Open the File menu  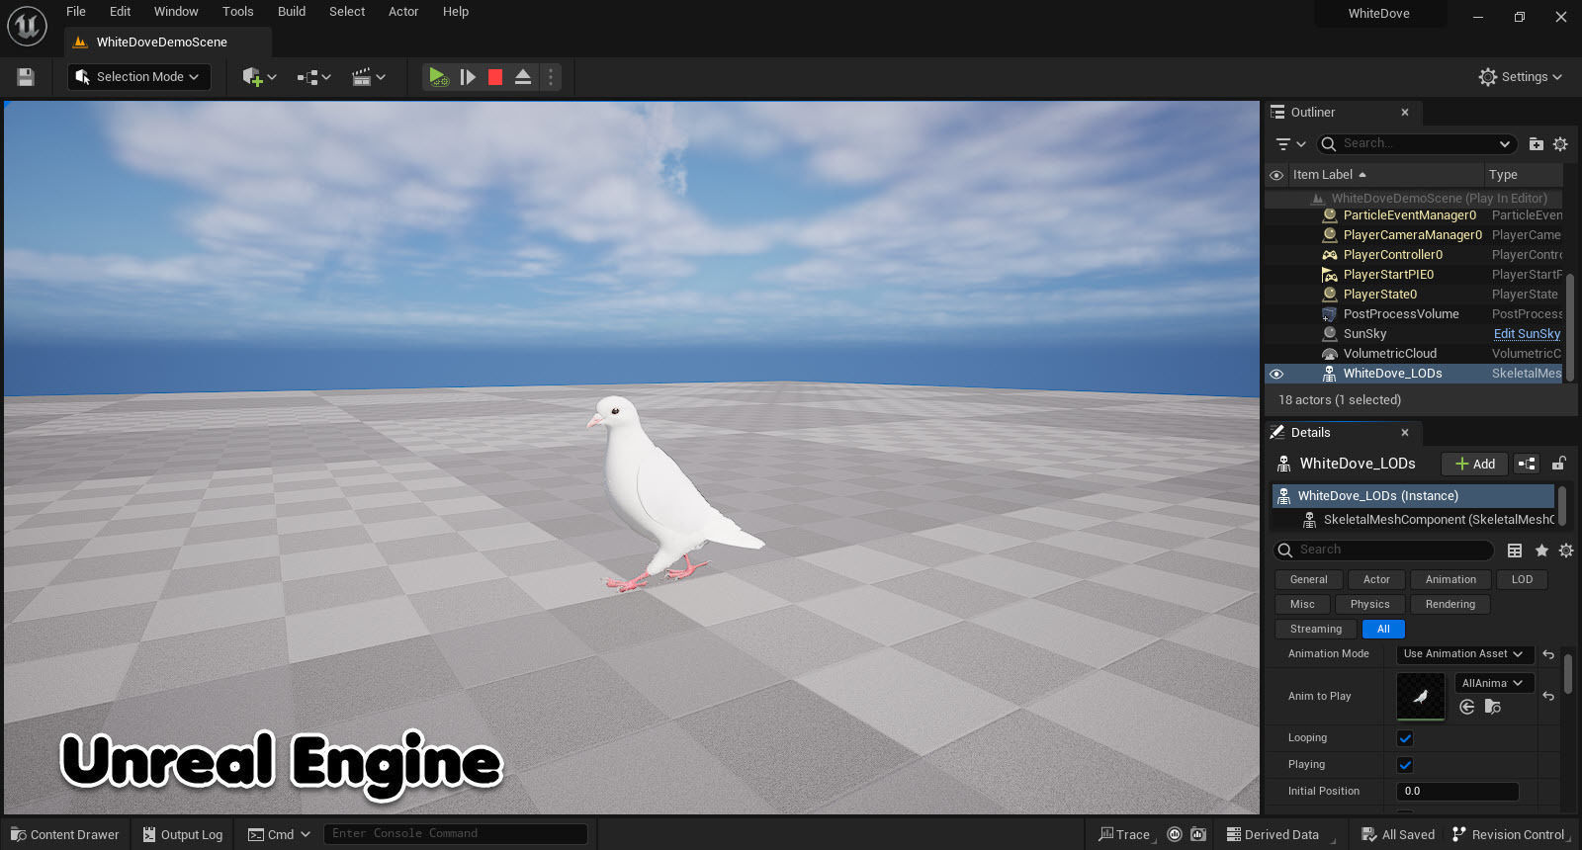coord(76,12)
